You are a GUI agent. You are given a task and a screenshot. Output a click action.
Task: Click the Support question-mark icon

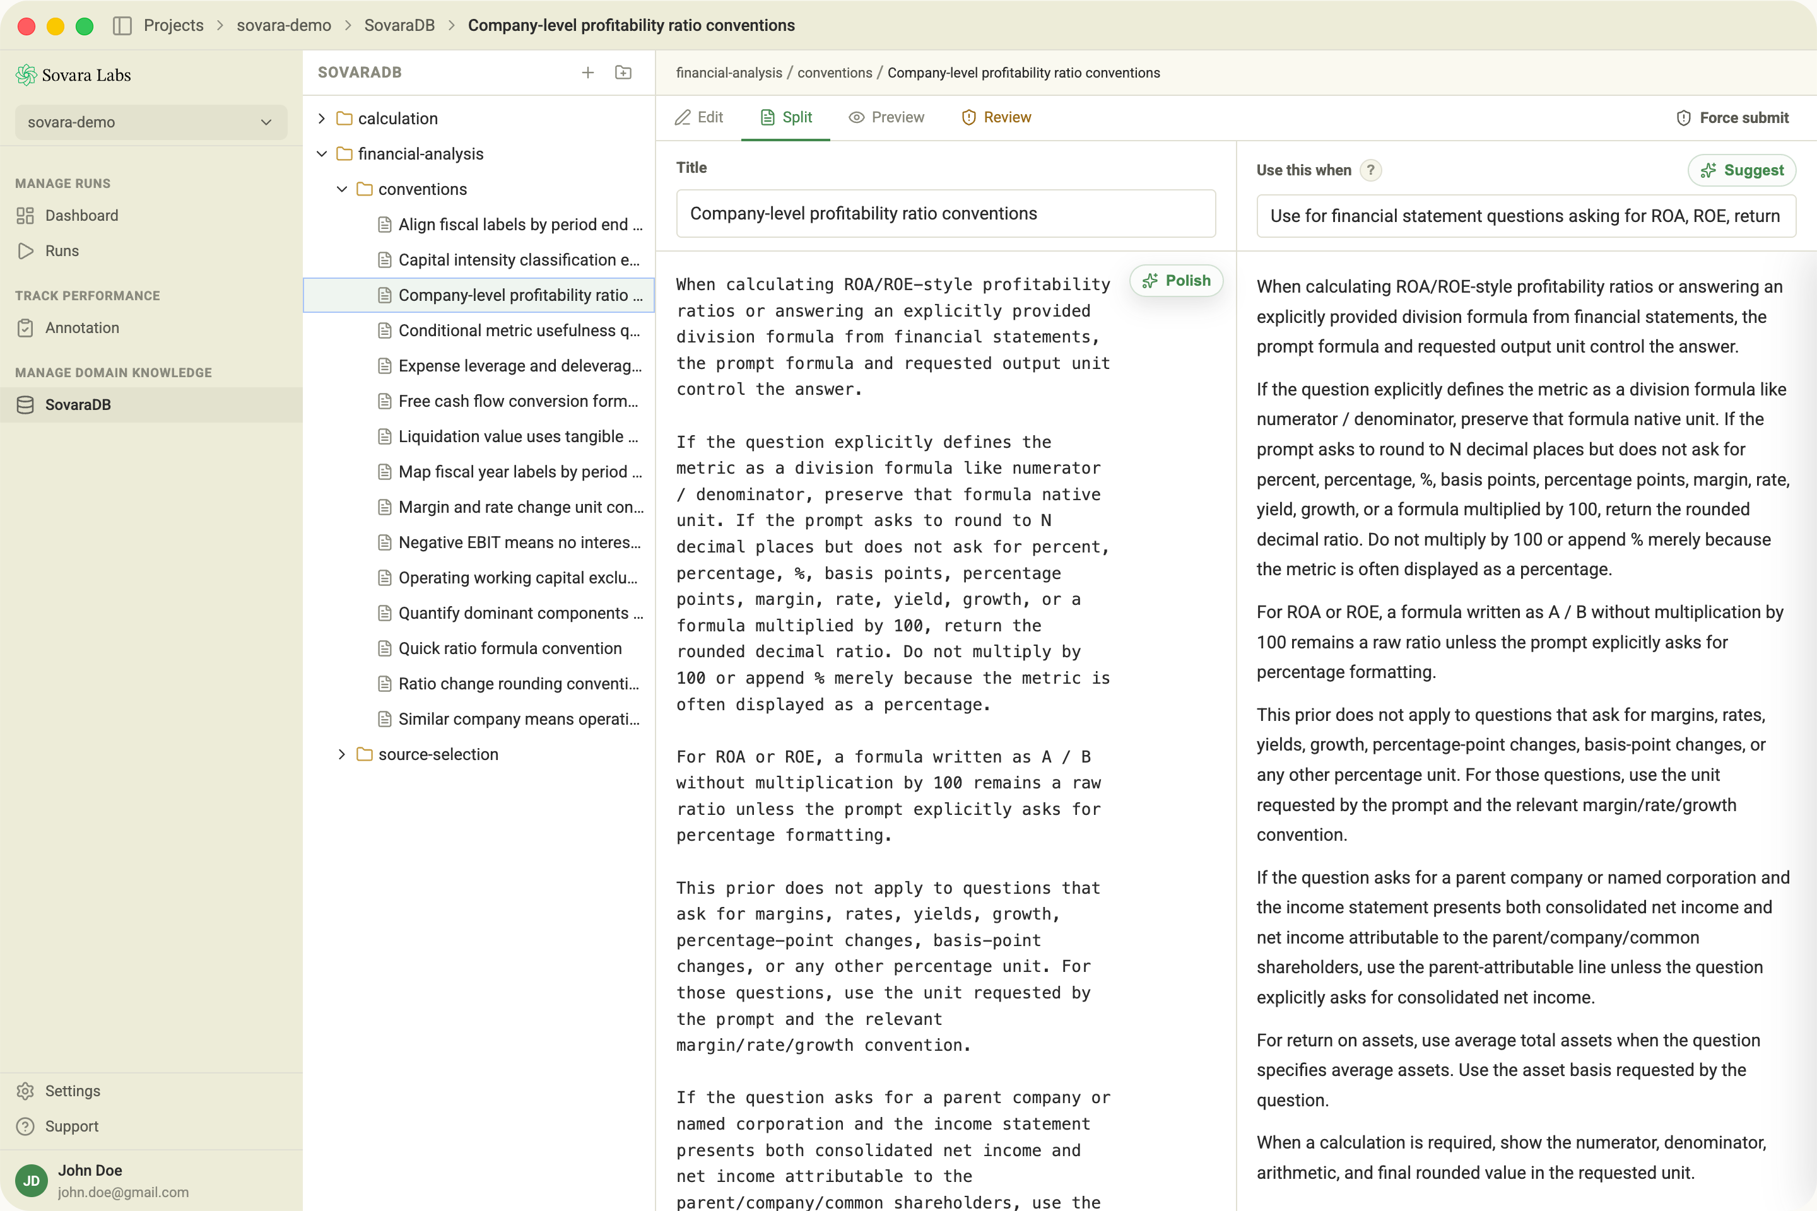(x=25, y=1126)
